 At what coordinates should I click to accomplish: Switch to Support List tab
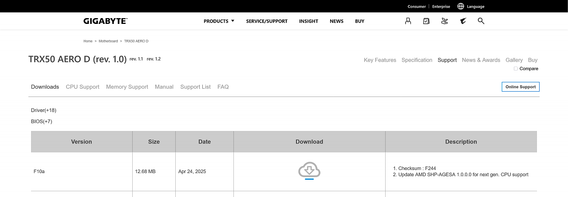(195, 87)
